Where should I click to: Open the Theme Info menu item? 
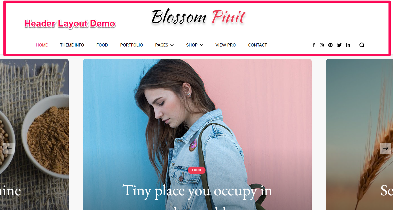coord(72,45)
